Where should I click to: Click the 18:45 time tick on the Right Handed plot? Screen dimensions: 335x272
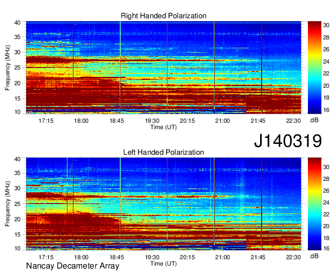coord(117,121)
